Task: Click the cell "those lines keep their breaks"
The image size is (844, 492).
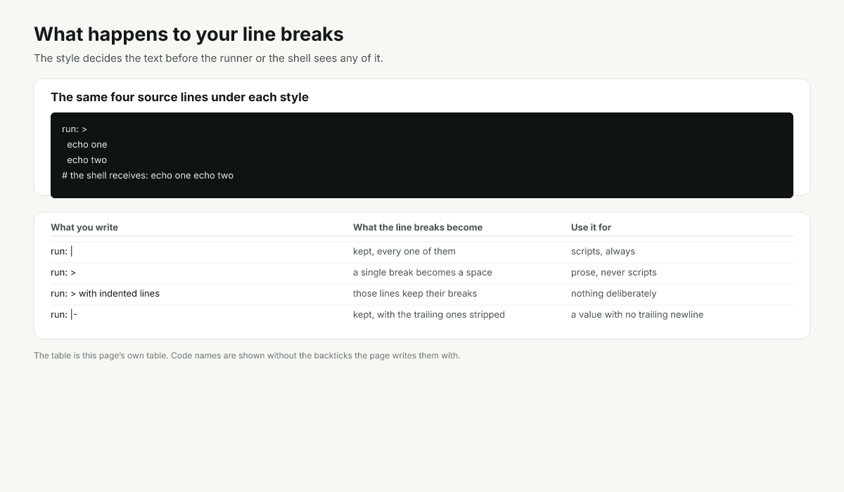Action: coord(415,294)
